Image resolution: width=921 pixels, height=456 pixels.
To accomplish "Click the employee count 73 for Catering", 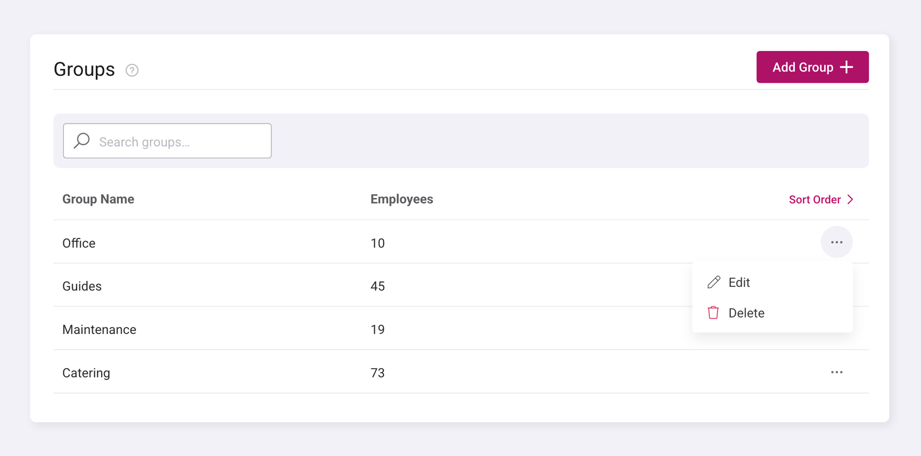I will (x=378, y=373).
